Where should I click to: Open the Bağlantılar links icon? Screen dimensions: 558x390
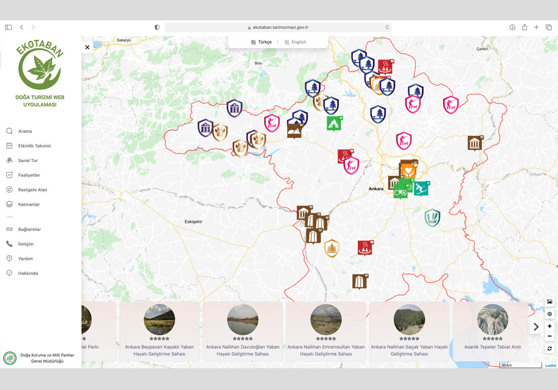[10, 229]
